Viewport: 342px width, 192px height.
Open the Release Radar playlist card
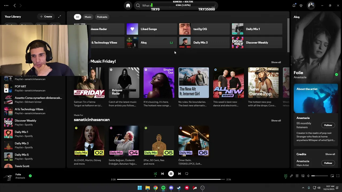[x=124, y=87]
